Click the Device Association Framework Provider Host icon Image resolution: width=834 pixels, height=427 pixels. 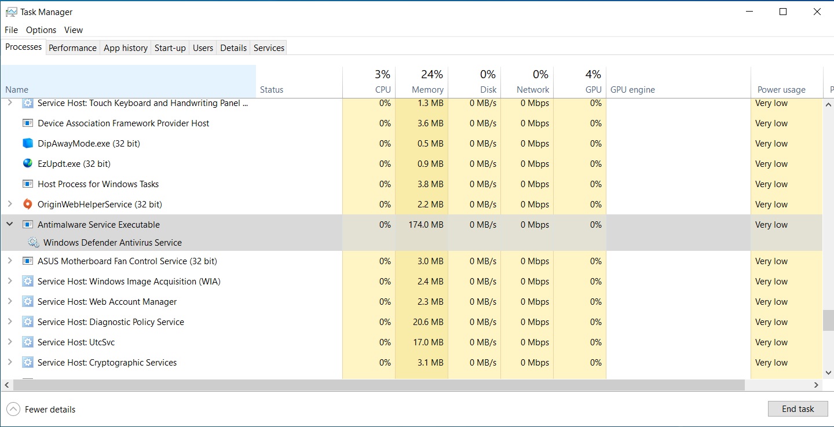[x=27, y=123]
